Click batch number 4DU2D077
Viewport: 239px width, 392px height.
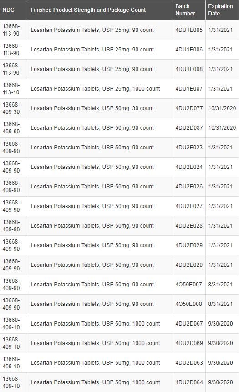coord(189,108)
